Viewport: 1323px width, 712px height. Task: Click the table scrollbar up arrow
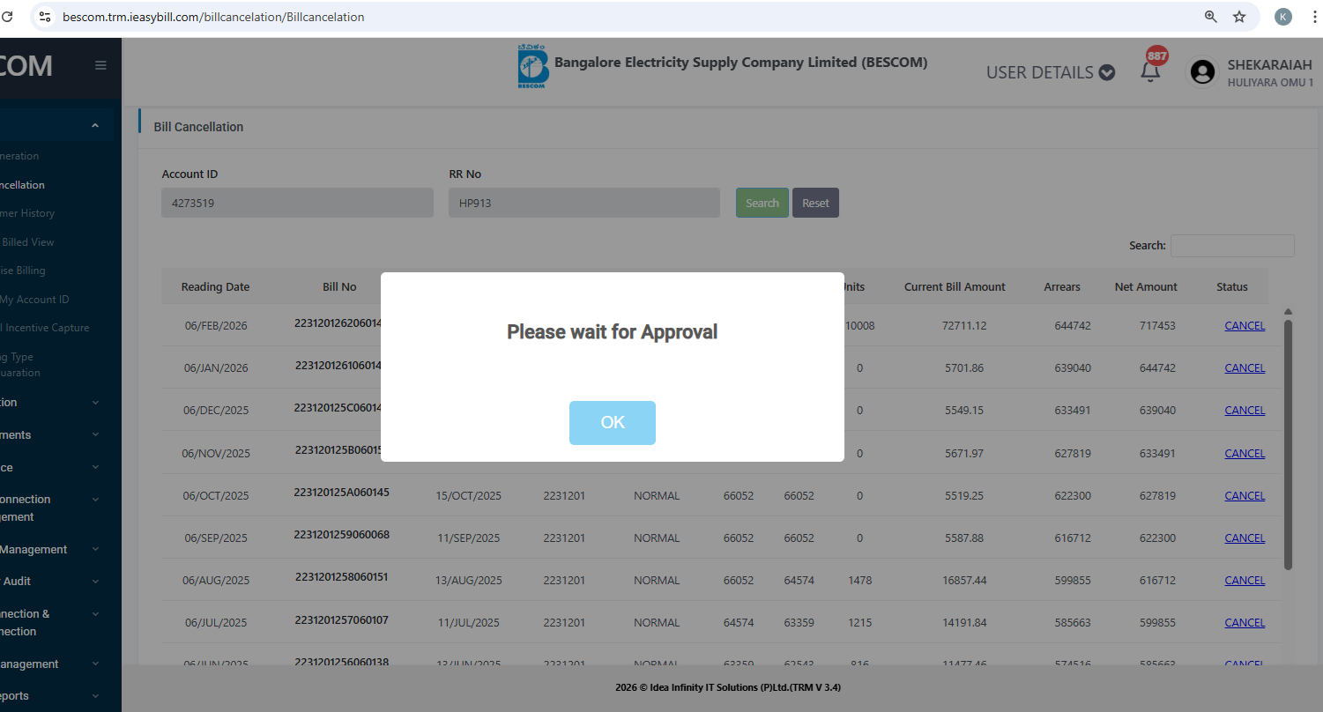tap(1288, 312)
